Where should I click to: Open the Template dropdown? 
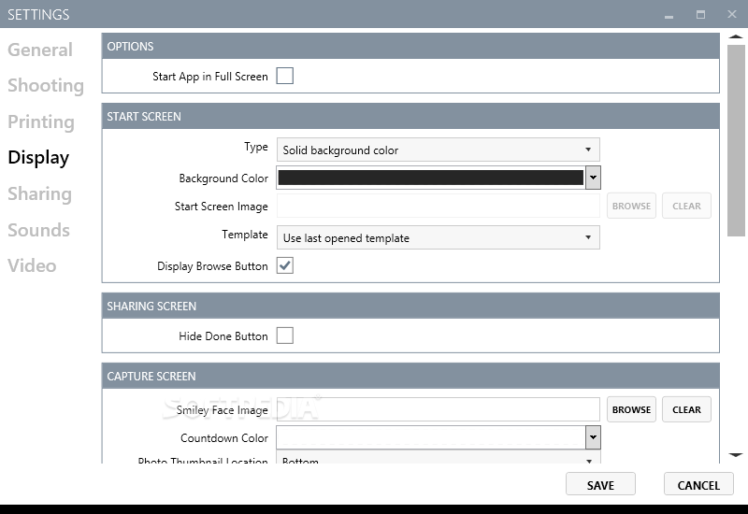point(438,237)
